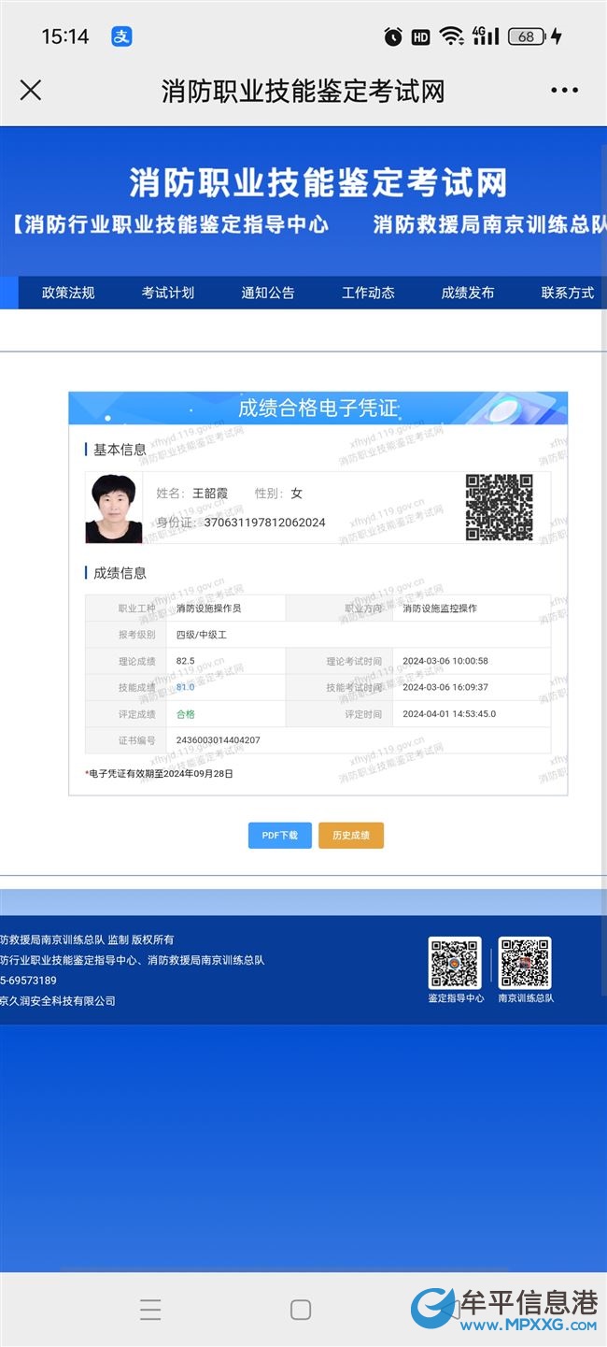Click the PDF下载 button
This screenshot has width=607, height=1347.
click(x=279, y=835)
